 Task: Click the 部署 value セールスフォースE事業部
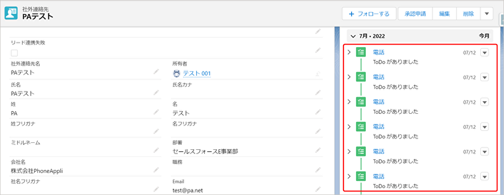pos(205,151)
